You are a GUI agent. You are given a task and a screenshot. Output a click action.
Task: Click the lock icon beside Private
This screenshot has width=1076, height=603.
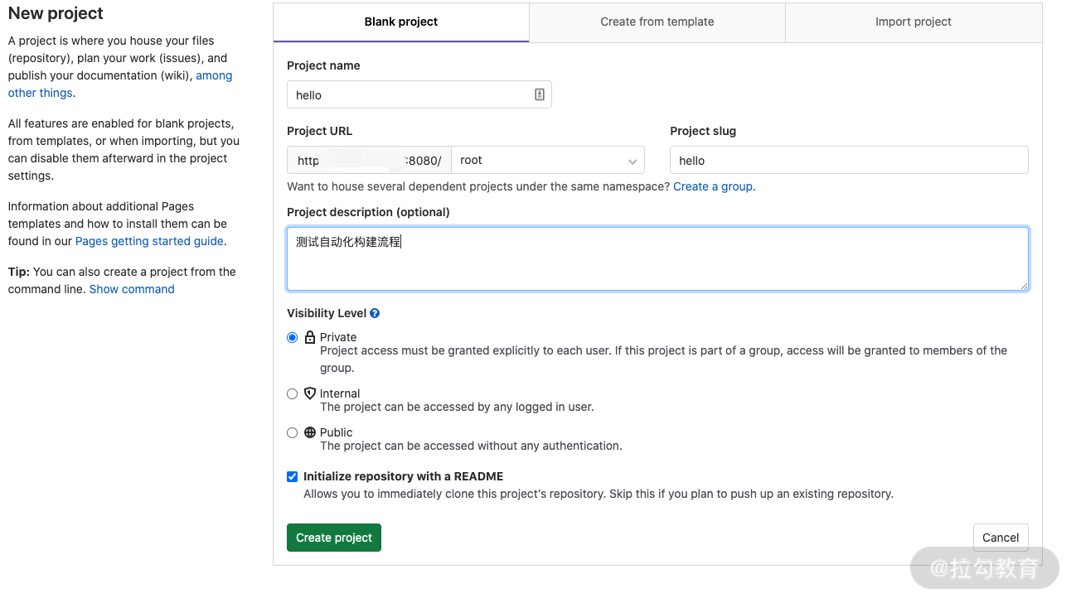click(x=310, y=337)
